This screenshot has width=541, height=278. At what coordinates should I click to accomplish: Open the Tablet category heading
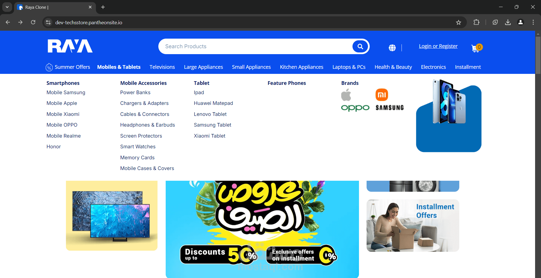(x=201, y=83)
